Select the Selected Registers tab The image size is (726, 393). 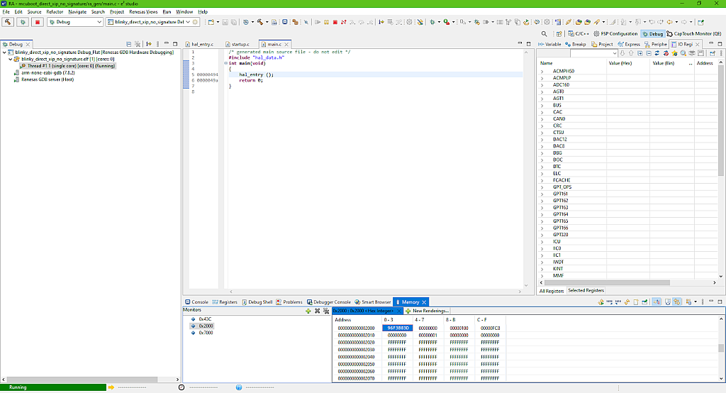click(586, 291)
